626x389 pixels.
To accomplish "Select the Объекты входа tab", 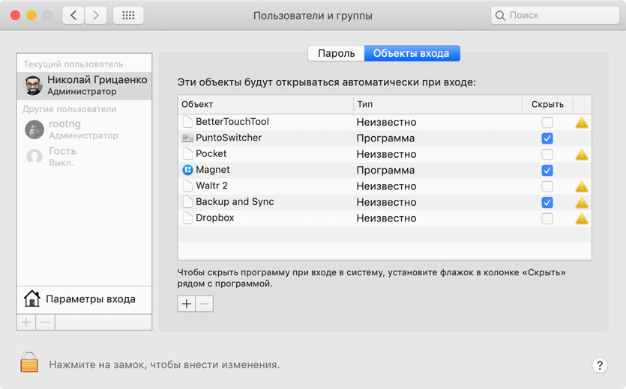I will click(x=412, y=53).
